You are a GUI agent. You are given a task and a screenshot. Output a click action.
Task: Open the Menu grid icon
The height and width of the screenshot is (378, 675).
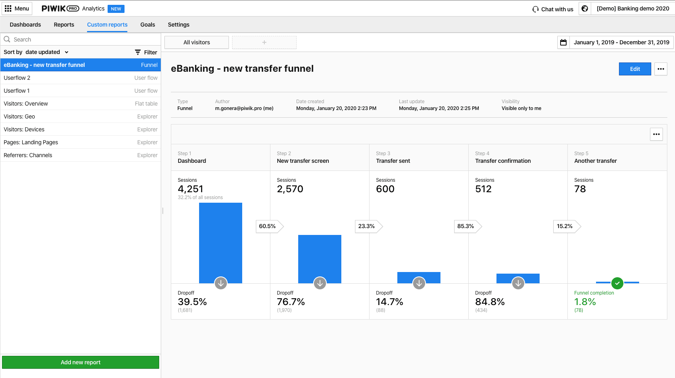8,8
